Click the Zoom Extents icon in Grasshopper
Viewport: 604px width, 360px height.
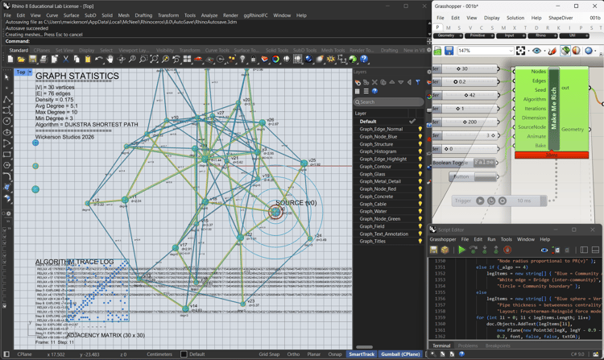pos(521,51)
